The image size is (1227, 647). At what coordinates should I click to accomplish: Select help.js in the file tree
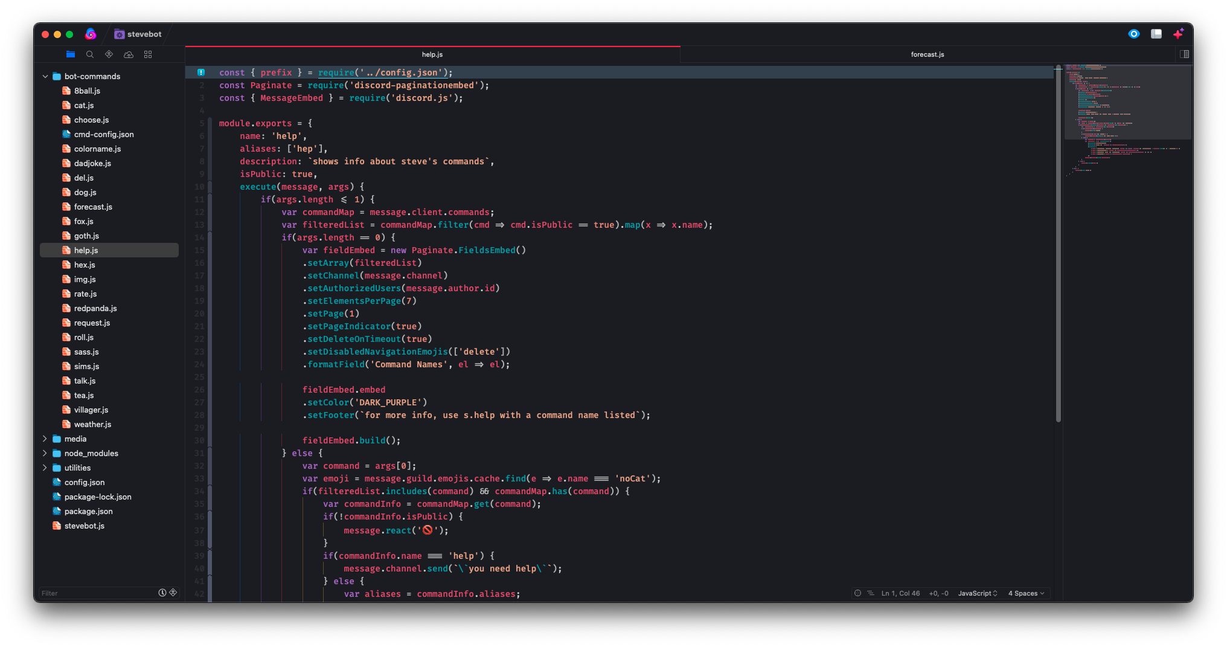[x=109, y=250]
